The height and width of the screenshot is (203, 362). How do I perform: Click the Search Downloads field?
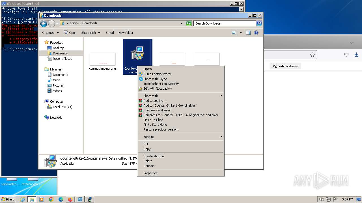(x=225, y=23)
